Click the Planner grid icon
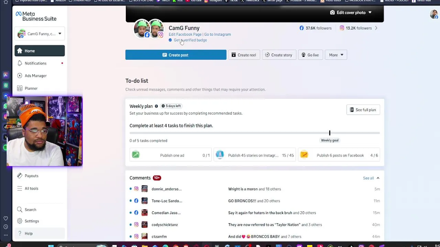Image resolution: width=440 pixels, height=247 pixels. (x=20, y=88)
